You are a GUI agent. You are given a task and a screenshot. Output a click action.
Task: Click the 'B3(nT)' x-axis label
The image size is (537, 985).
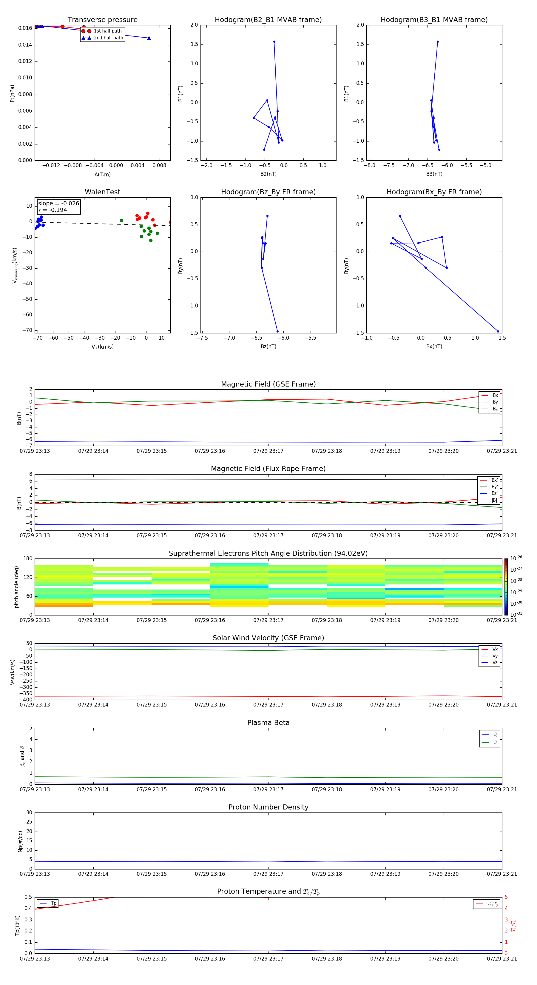pyautogui.click(x=434, y=174)
